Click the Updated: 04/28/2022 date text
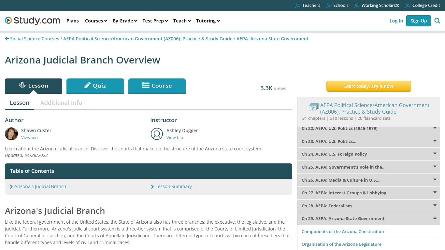 click(x=26, y=155)
